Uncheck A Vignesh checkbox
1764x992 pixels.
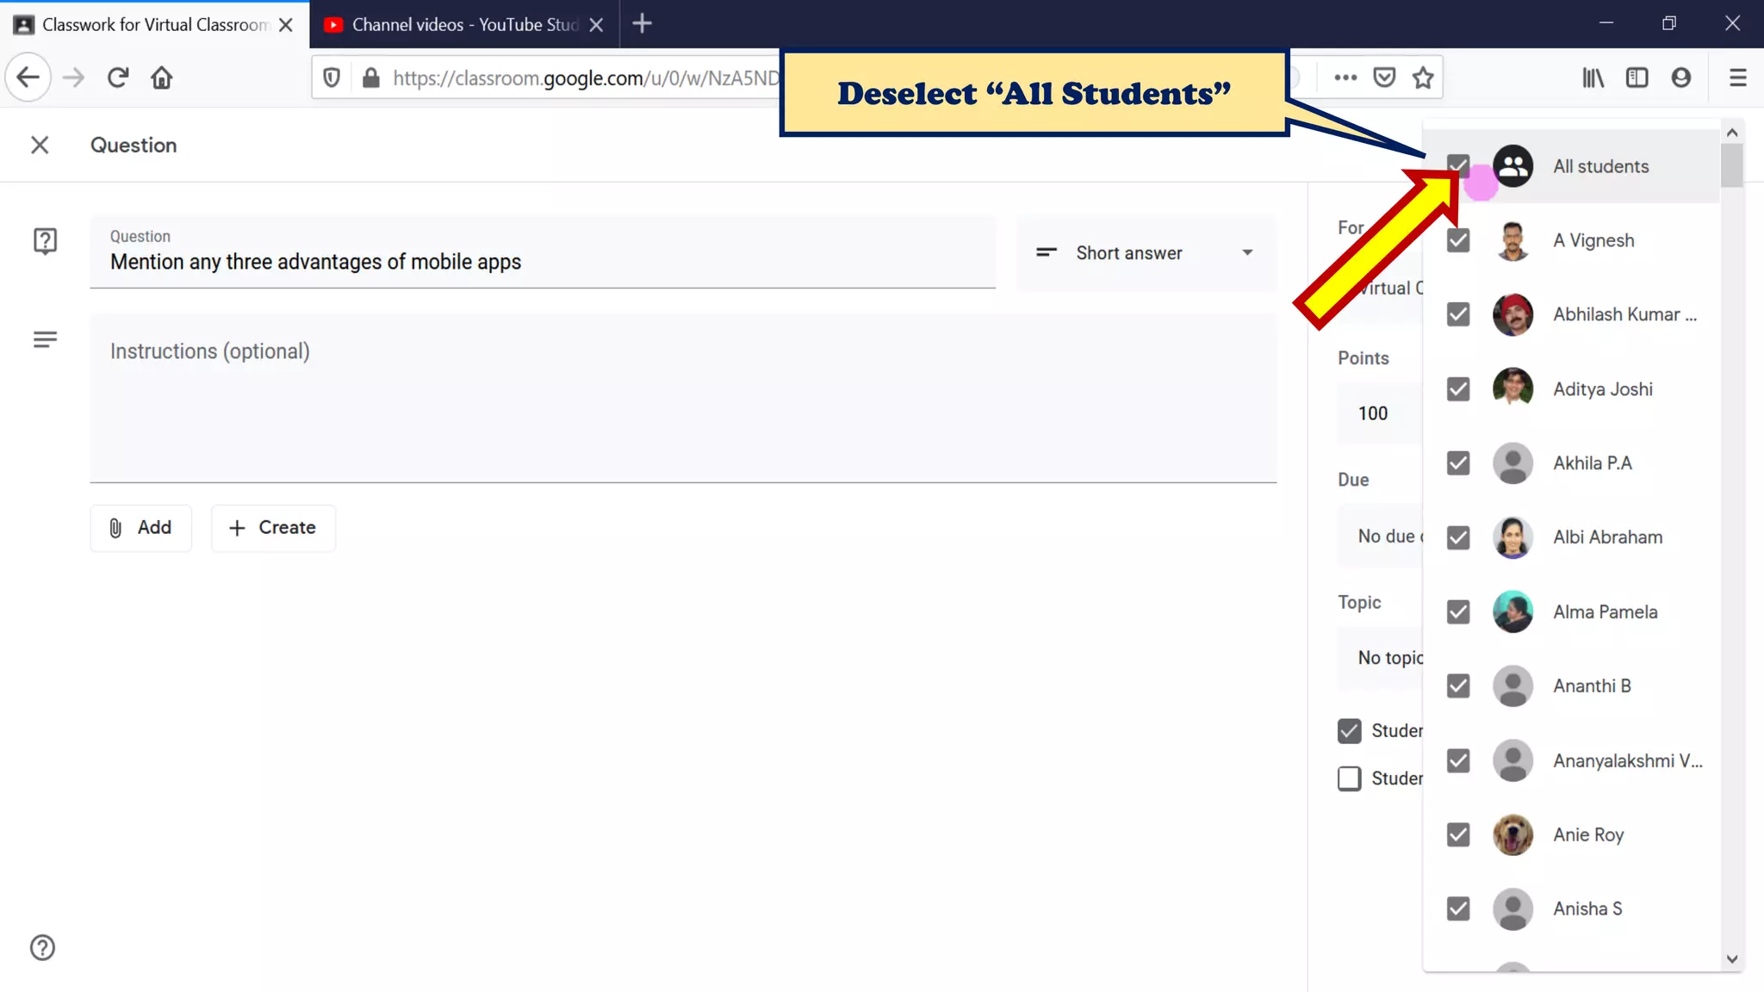[x=1458, y=240]
